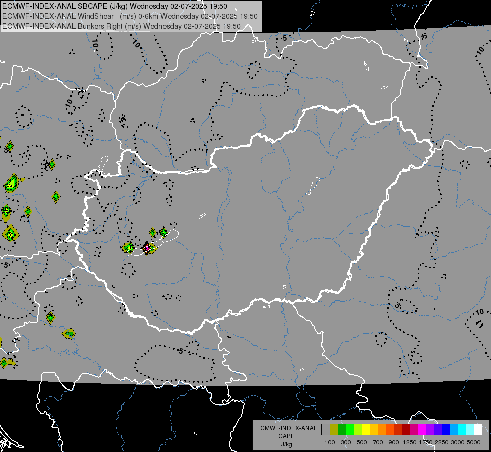Click the magenta-centered CAPE cell on map
491x452 pixels.
[147, 248]
